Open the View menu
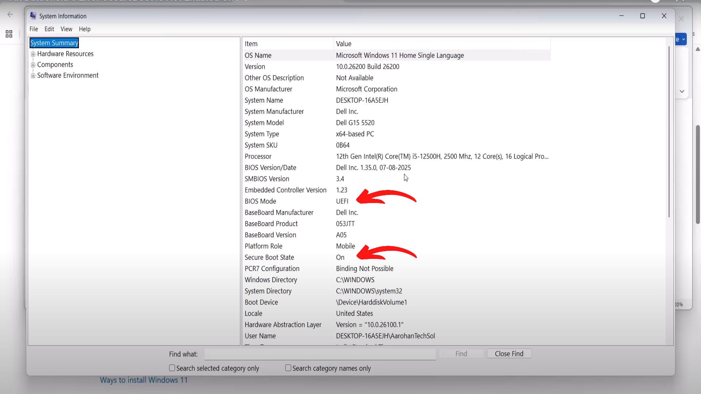This screenshot has height=394, width=701. tap(66, 29)
